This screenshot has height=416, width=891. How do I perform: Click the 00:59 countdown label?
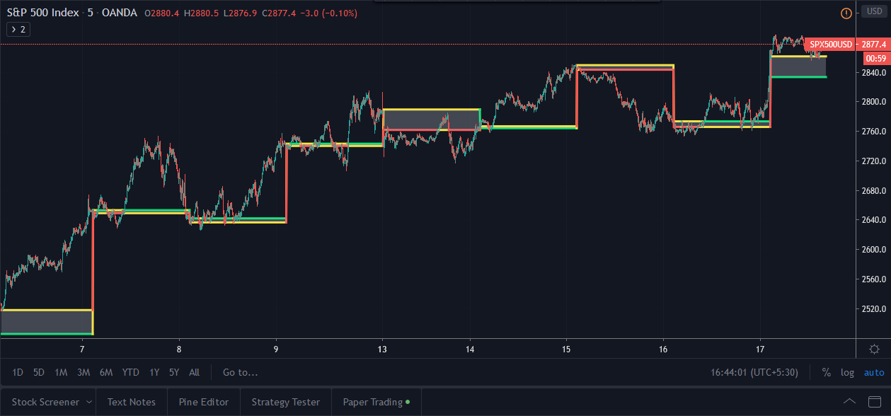click(x=876, y=58)
